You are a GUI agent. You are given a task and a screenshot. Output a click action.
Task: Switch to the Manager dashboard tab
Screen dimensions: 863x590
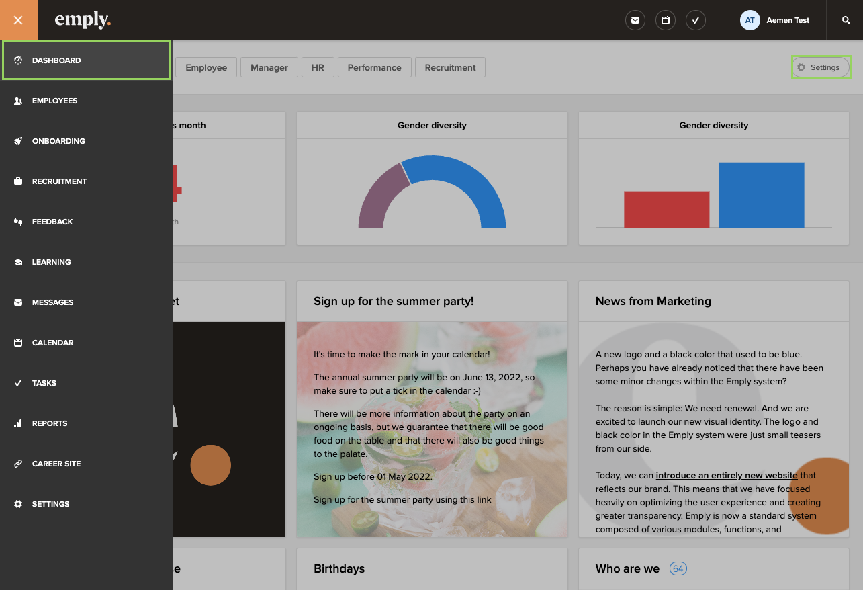point(269,67)
